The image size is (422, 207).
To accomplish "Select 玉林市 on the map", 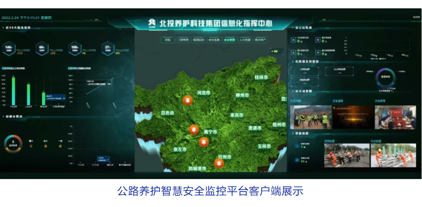I will 264,146.
